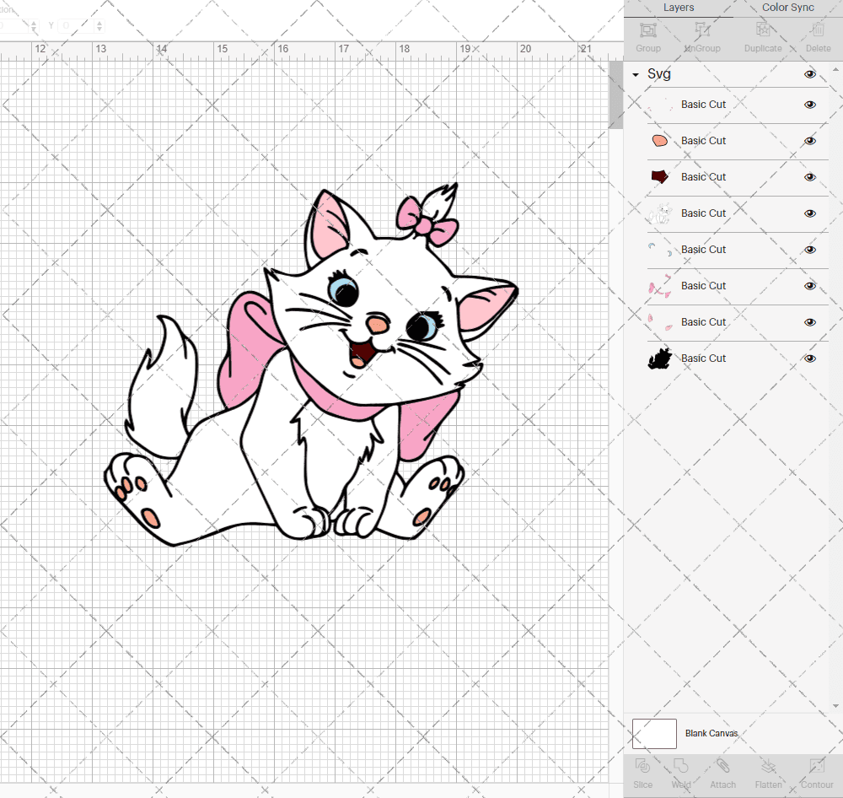Image resolution: width=843 pixels, height=798 pixels.
Task: Collapse the Svg group arrow
Action: [x=636, y=75]
